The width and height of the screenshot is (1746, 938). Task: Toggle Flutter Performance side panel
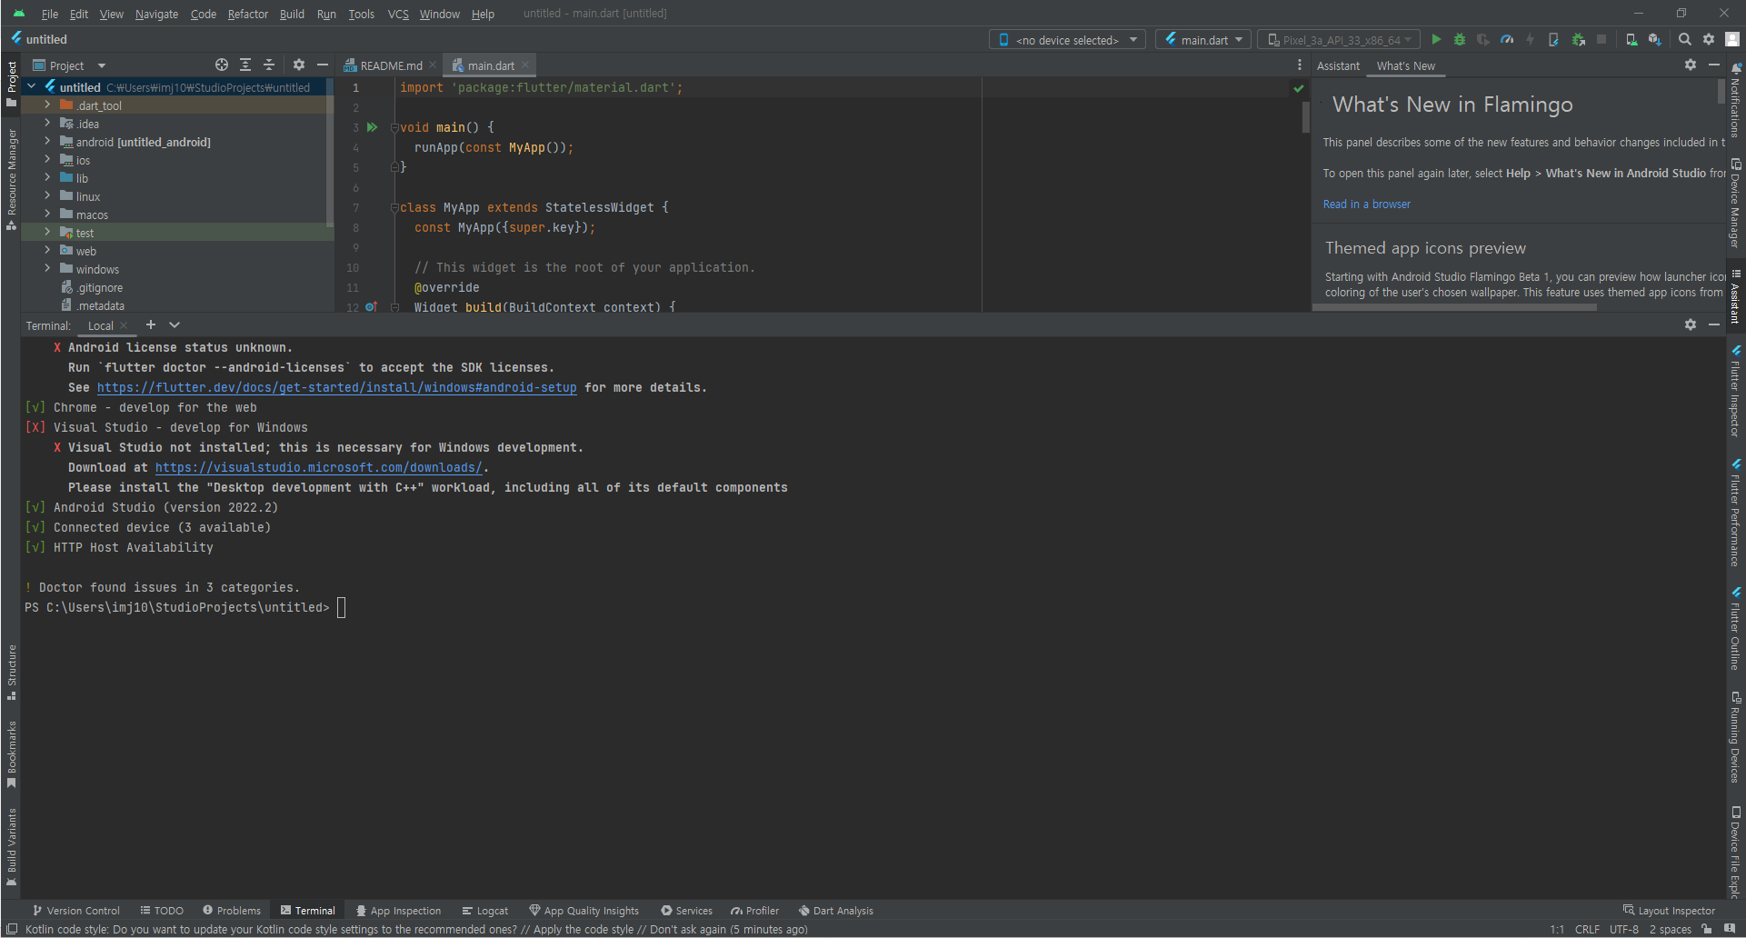click(1736, 513)
